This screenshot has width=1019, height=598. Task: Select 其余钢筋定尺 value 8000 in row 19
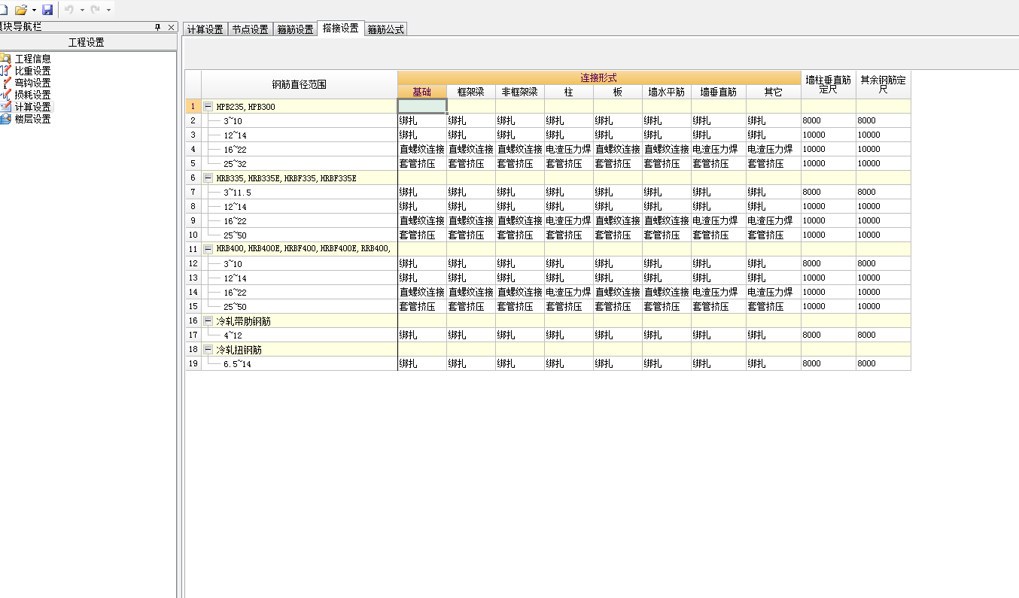(x=884, y=363)
